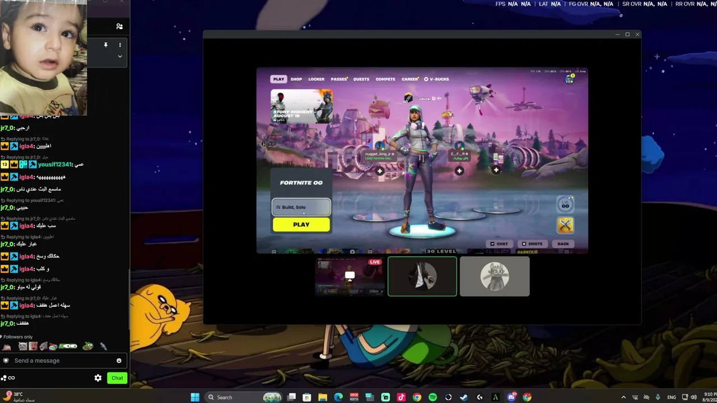717x403 pixels.
Task: Open the CAREER tab
Action: (409, 79)
